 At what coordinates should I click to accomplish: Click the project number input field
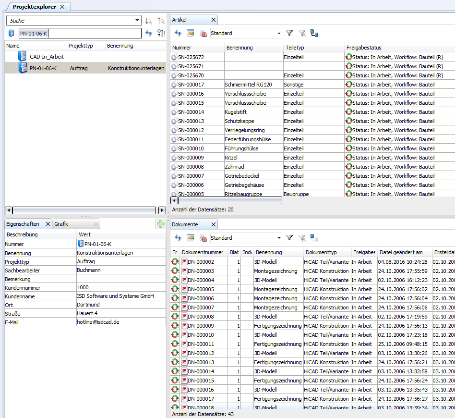(x=80, y=33)
